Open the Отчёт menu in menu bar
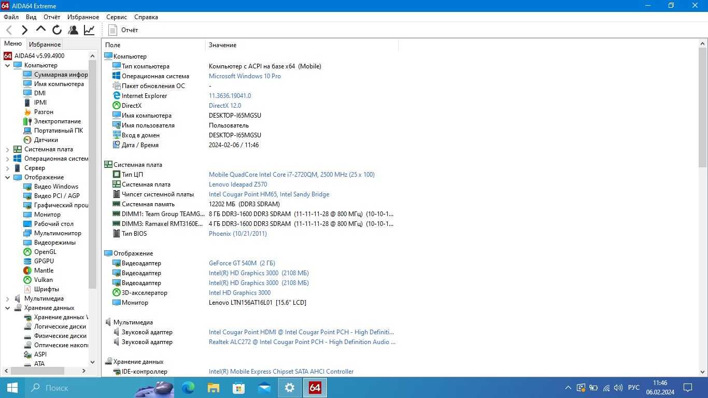 click(52, 17)
